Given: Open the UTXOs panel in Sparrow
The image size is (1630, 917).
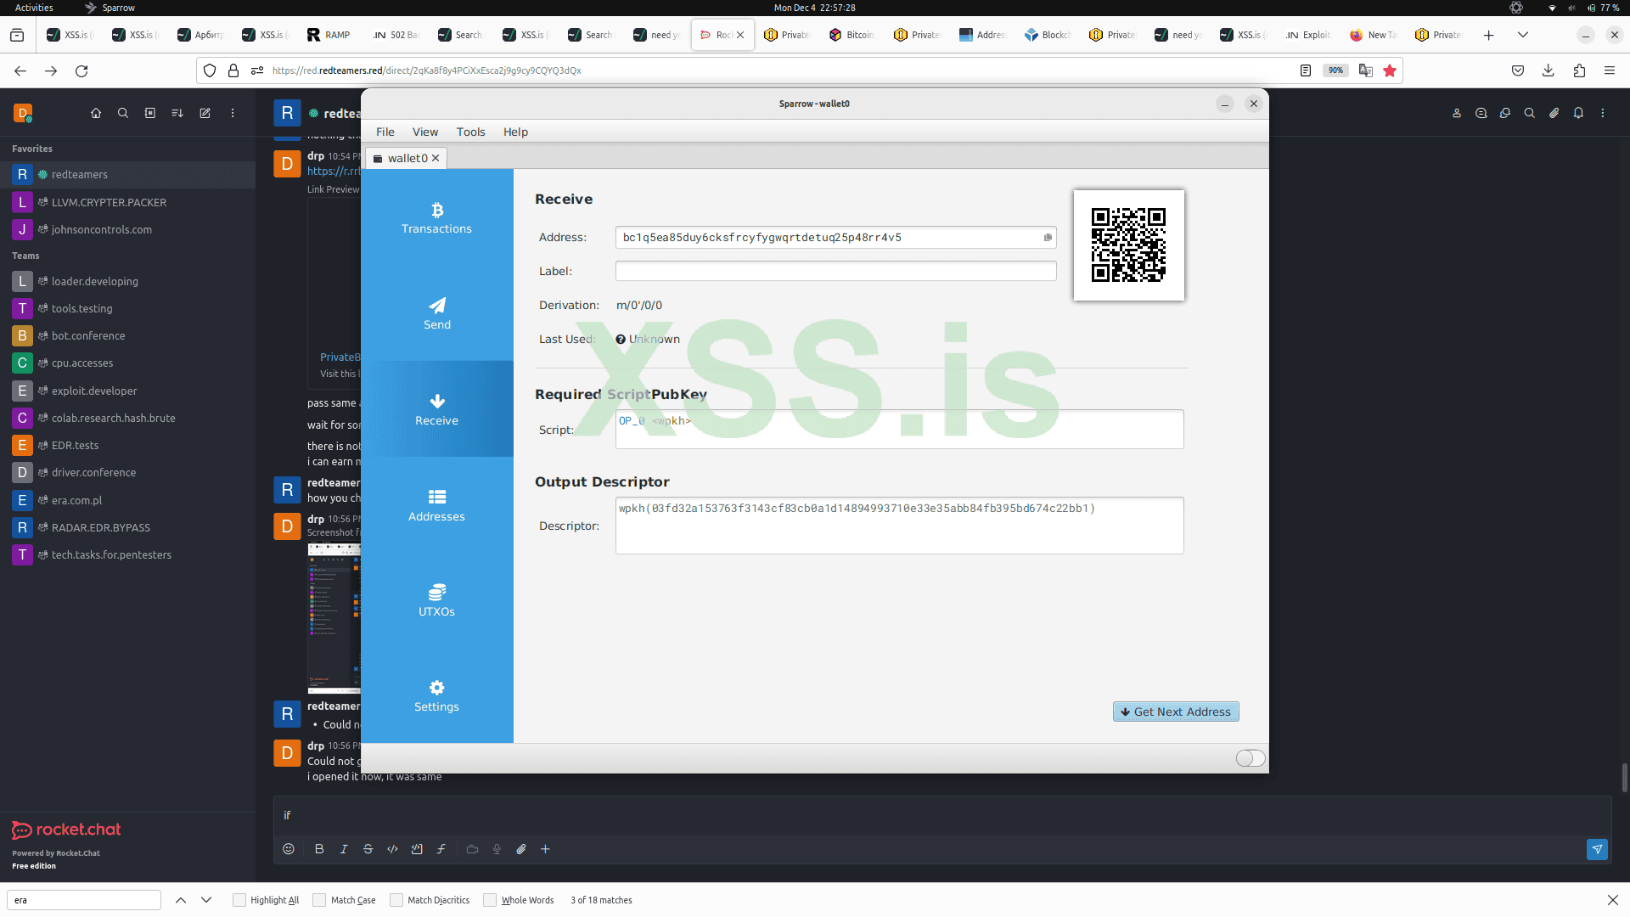Looking at the screenshot, I should pos(436,600).
